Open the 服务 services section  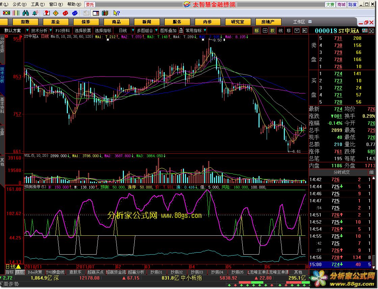tap(177, 22)
